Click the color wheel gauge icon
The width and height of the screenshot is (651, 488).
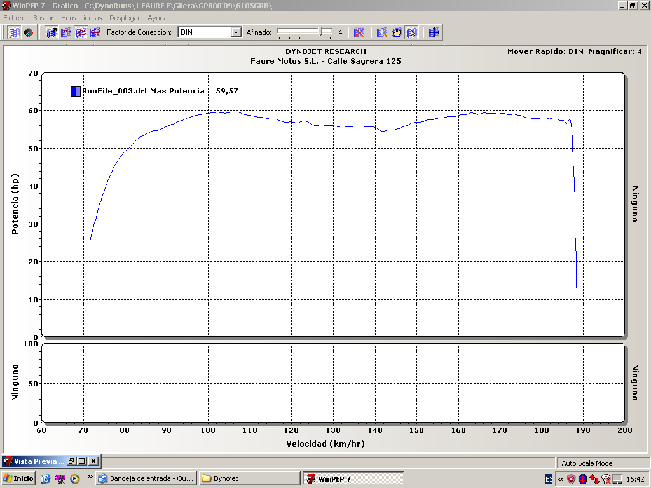coord(29,32)
